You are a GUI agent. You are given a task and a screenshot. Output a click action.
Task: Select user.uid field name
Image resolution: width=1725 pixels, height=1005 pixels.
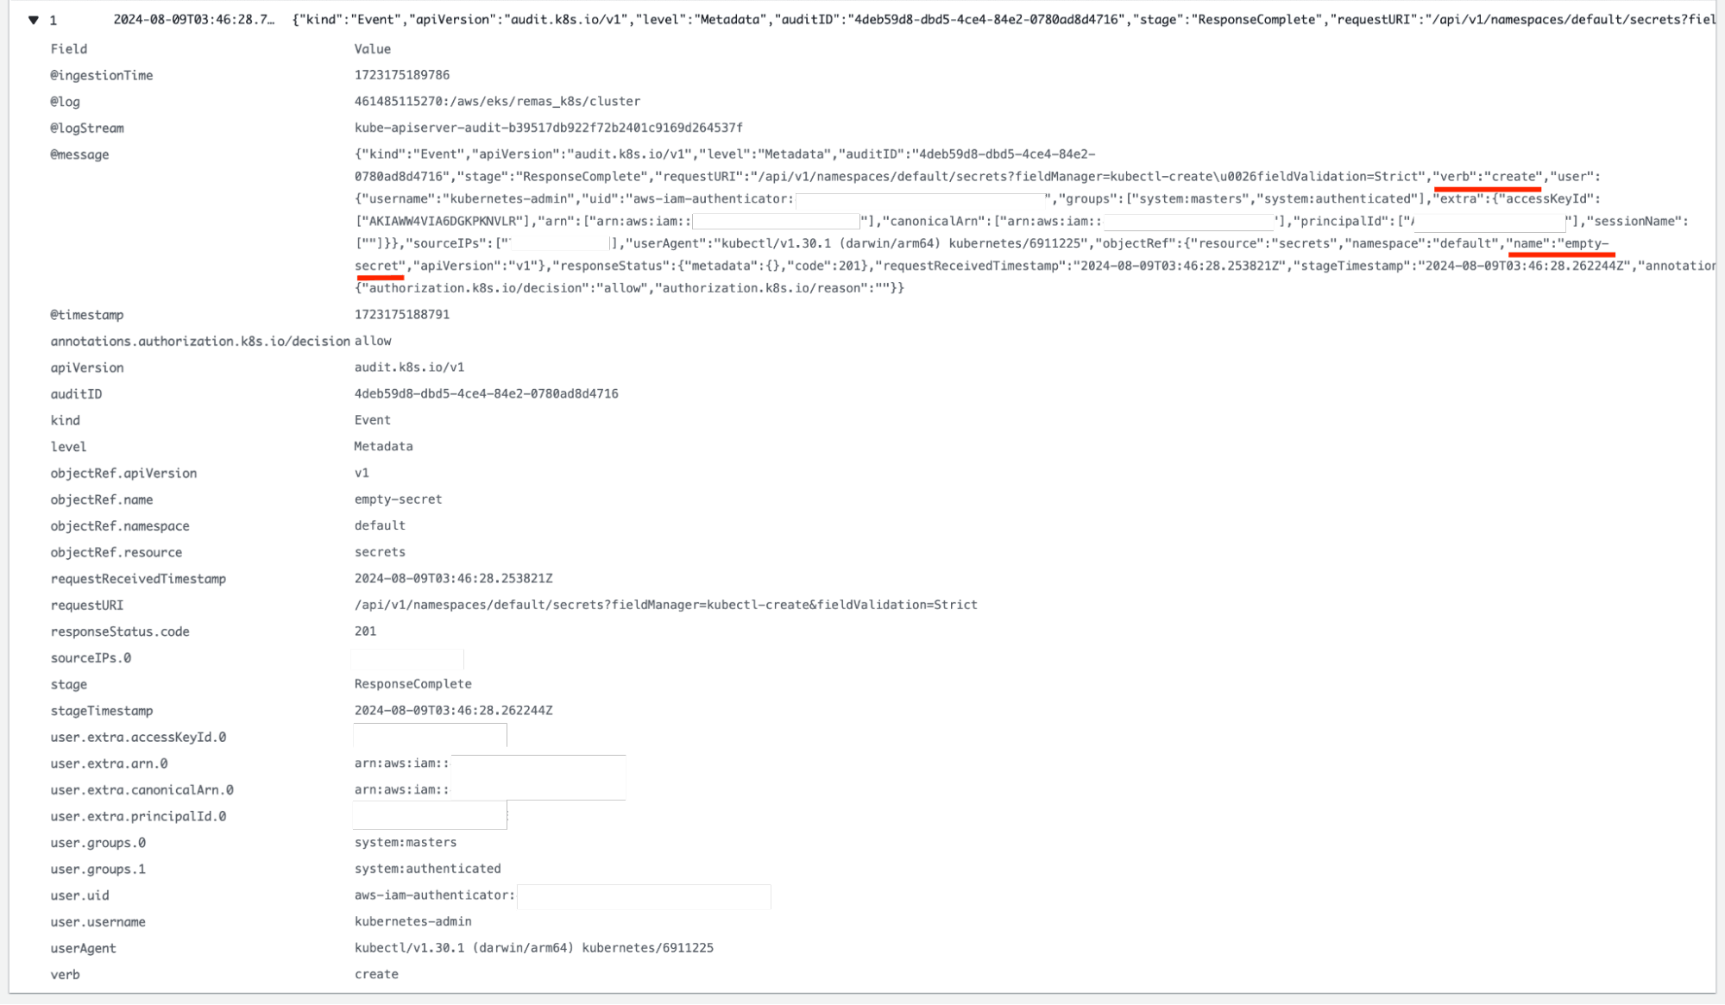[x=79, y=897]
